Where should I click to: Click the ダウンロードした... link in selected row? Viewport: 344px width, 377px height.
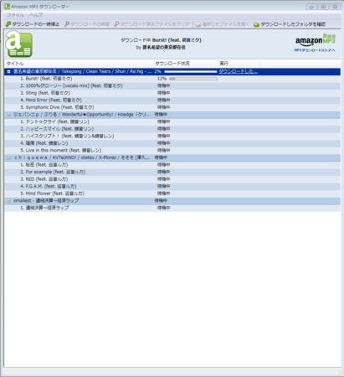point(239,71)
